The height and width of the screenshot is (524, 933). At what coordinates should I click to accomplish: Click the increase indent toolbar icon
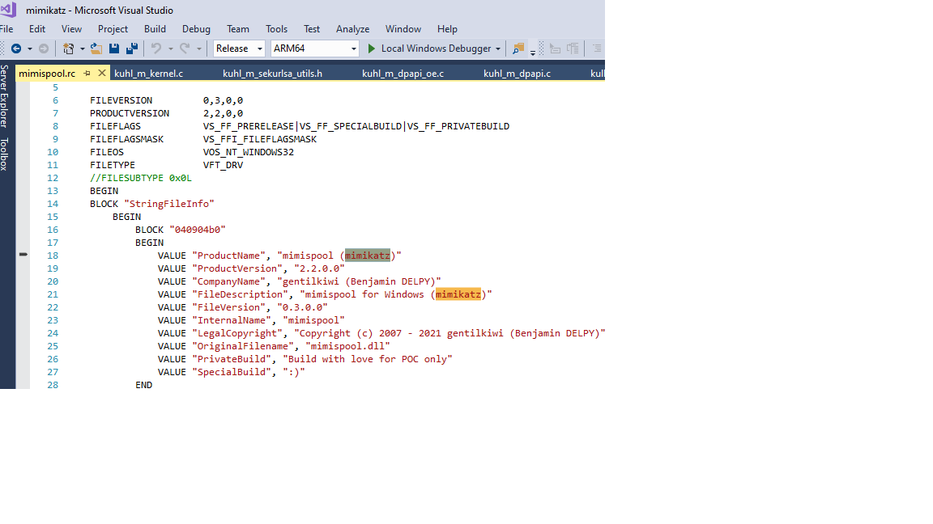tap(573, 49)
